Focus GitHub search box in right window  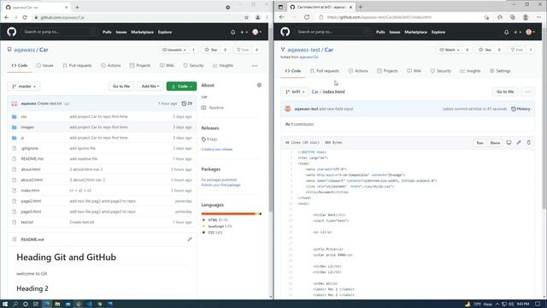click(x=332, y=32)
